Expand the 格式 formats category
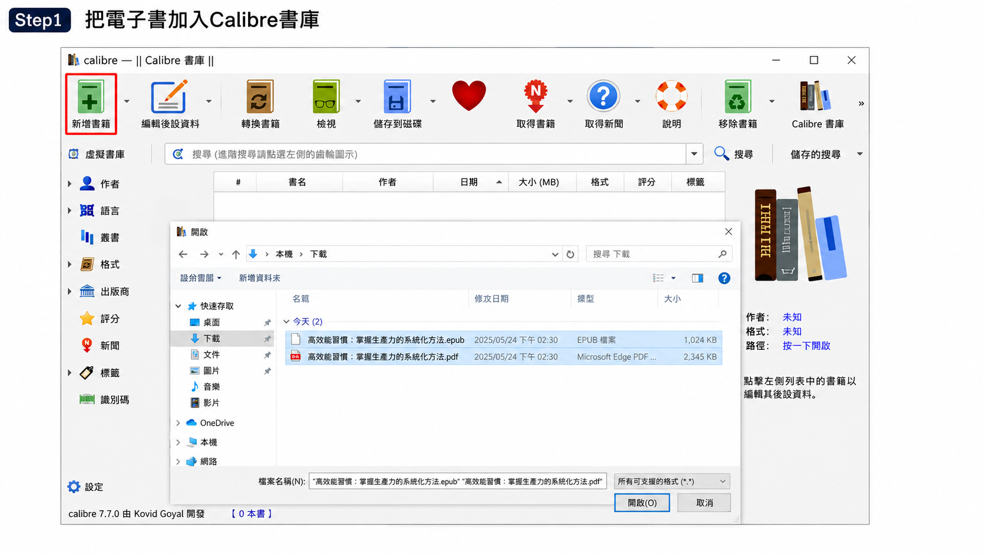 (70, 264)
